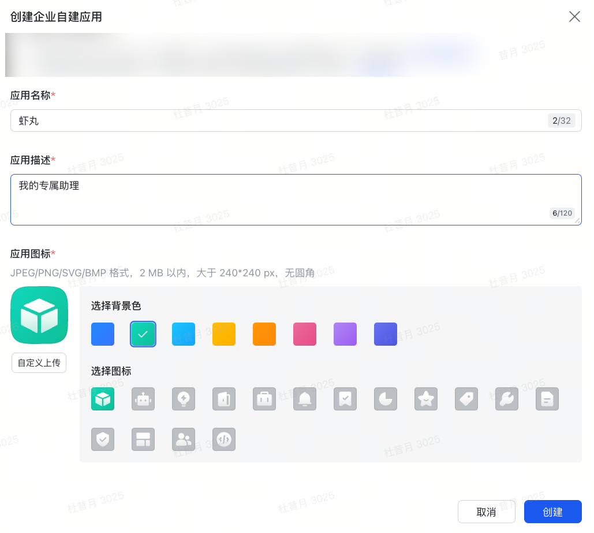Image resolution: width=594 pixels, height=533 pixels.
Task: Select the price tag icon
Action: coord(466,399)
